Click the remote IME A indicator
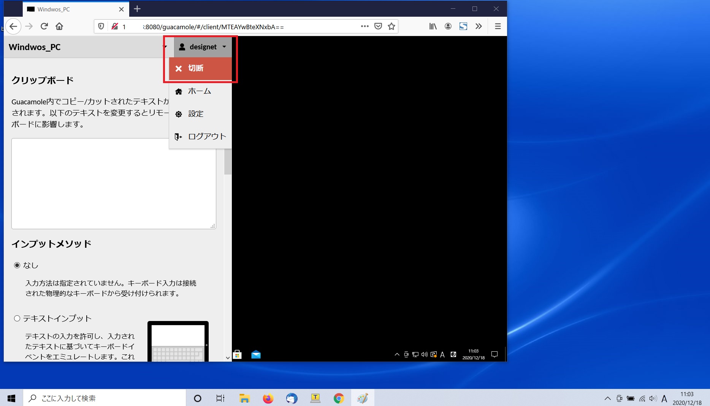This screenshot has height=406, width=710. point(442,354)
